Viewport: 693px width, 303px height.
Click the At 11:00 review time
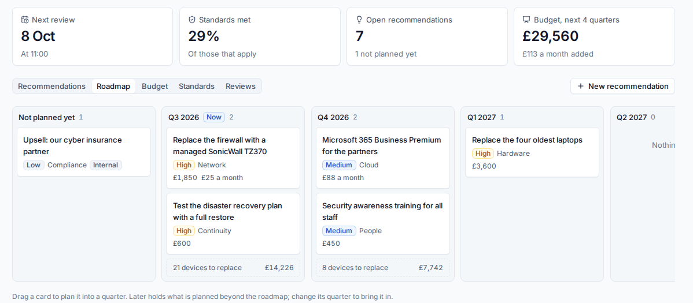[x=35, y=54]
